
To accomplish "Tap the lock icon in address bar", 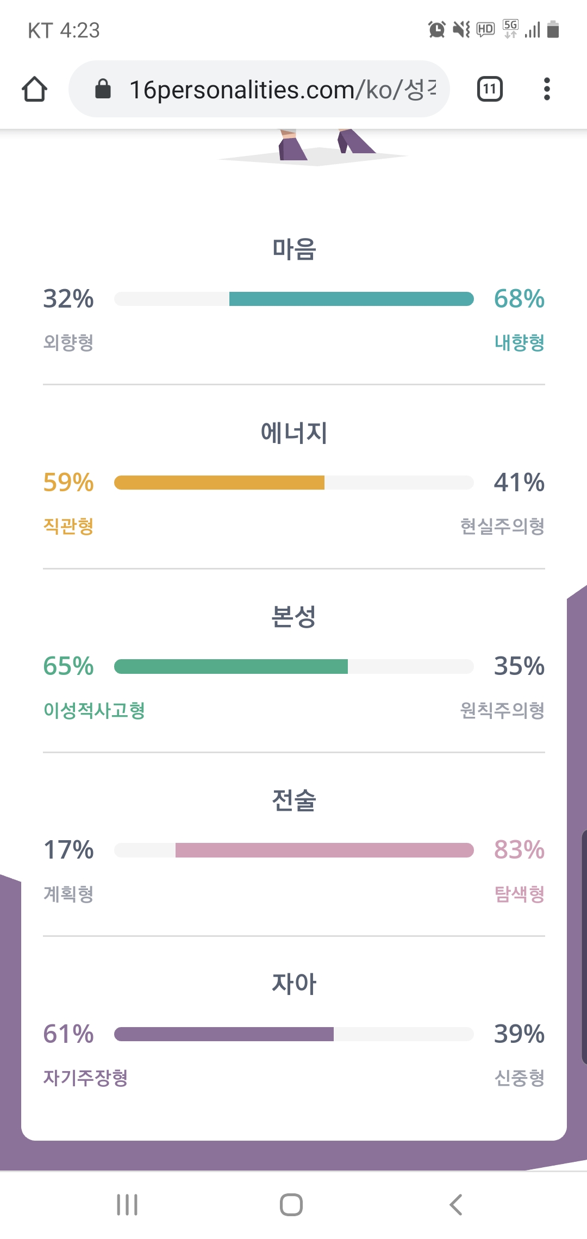I will (103, 89).
